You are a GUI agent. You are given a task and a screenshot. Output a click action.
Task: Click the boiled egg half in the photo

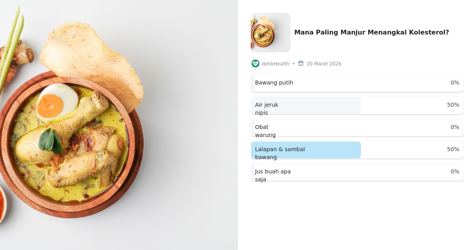tap(56, 102)
